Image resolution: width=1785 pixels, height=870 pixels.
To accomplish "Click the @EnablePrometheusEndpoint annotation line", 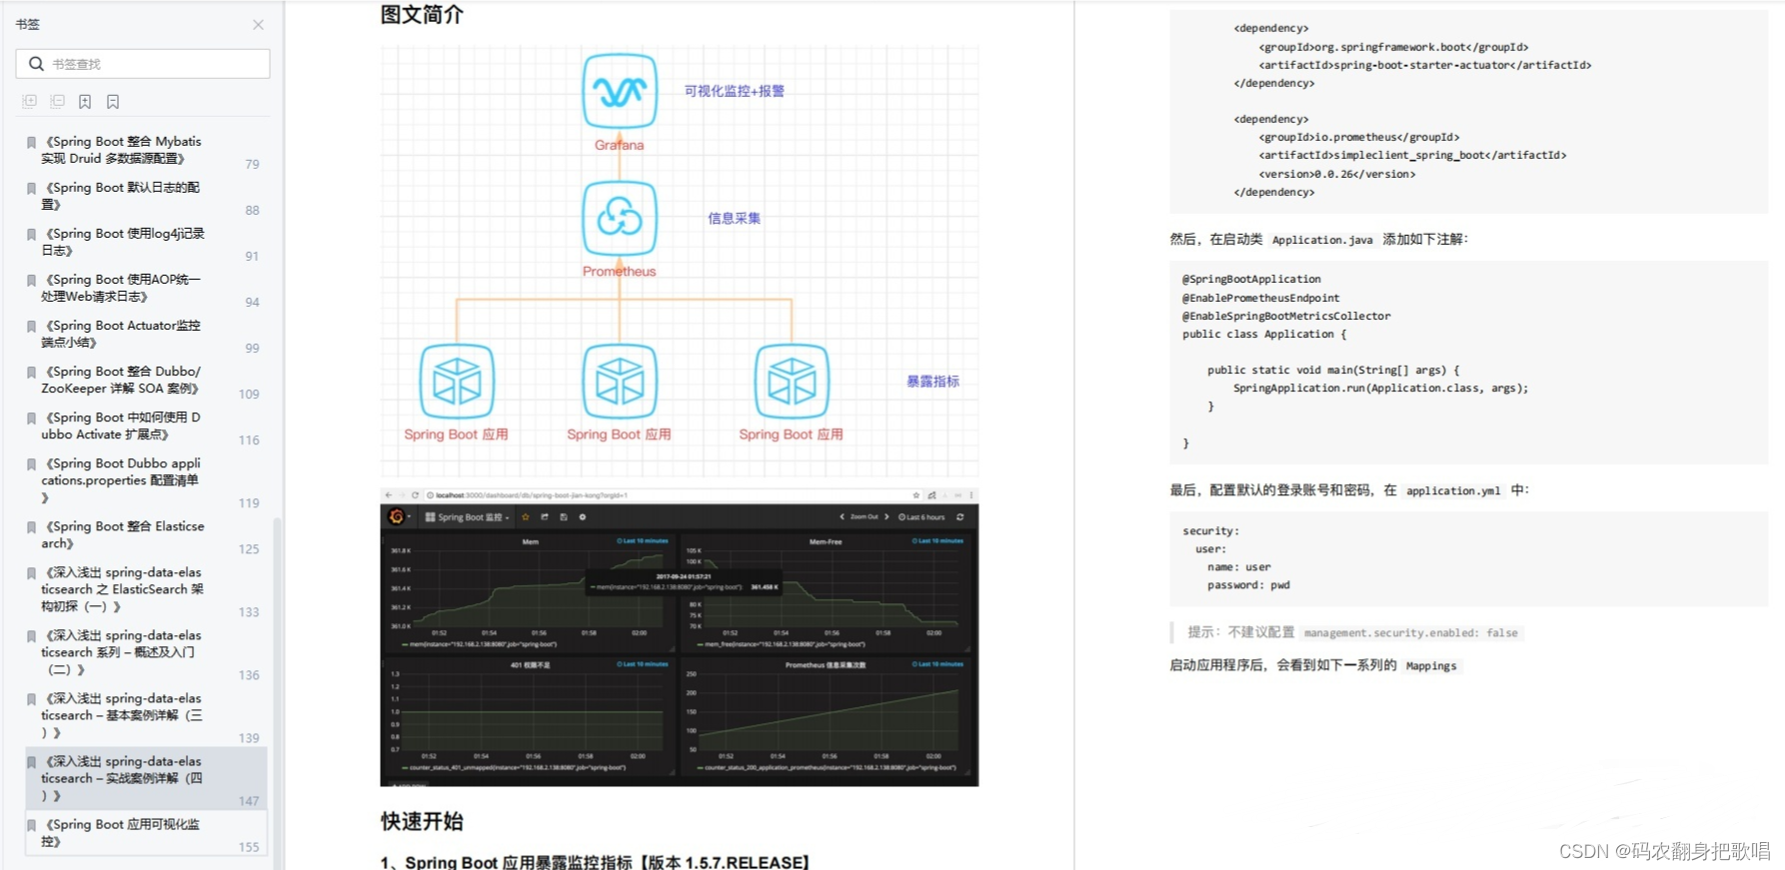I will coord(1260,298).
